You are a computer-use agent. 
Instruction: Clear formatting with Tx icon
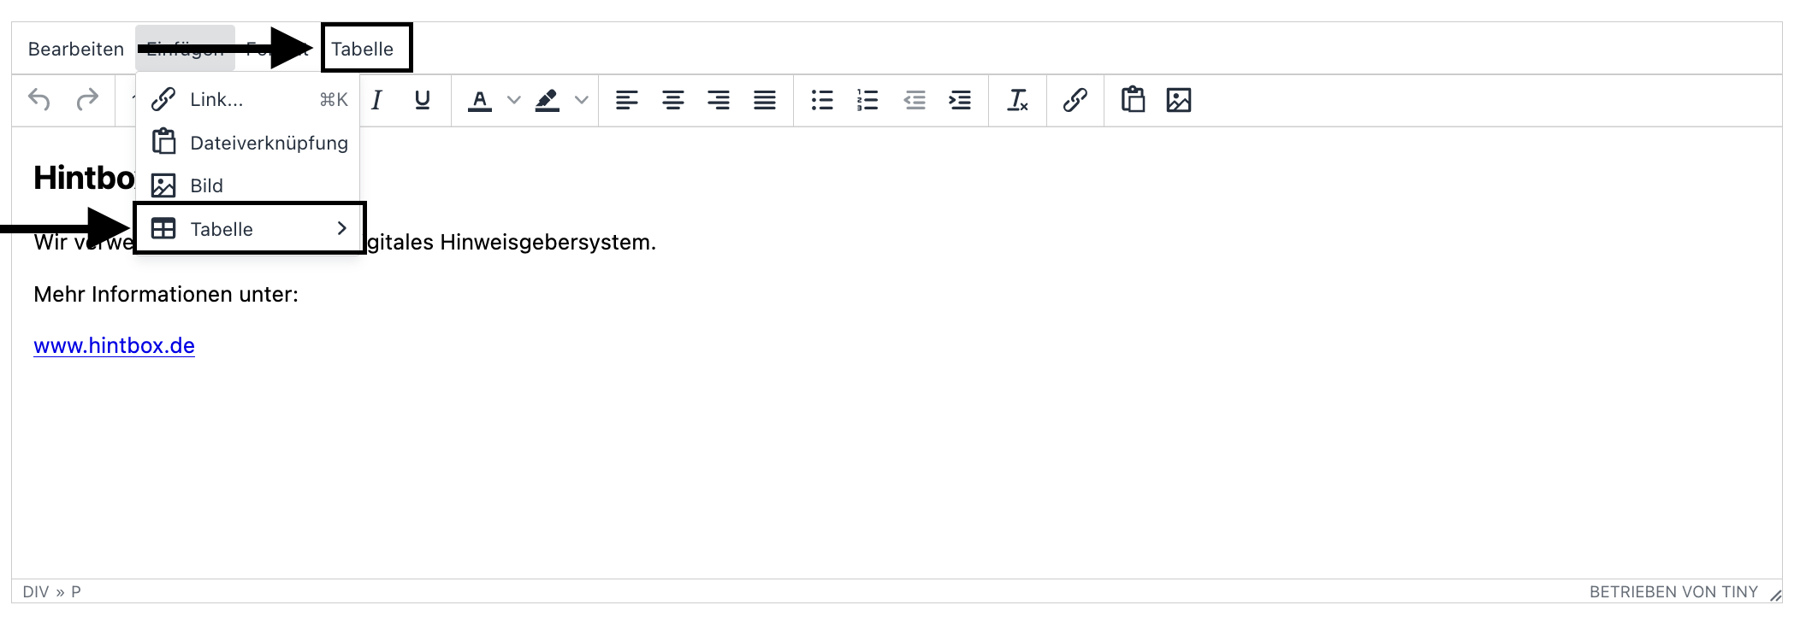[x=1017, y=100]
